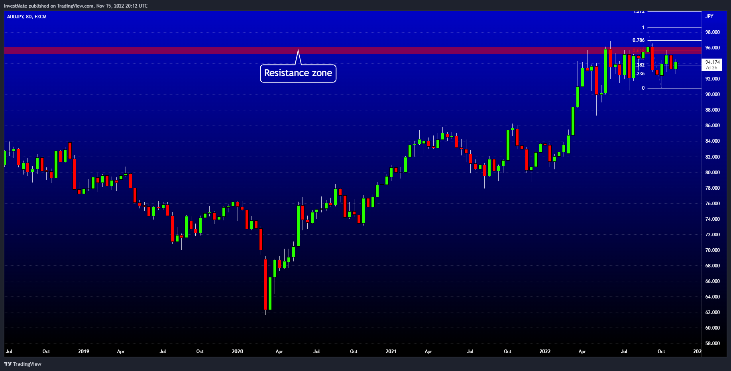Click the 2022 year label on time axis

[545, 351]
